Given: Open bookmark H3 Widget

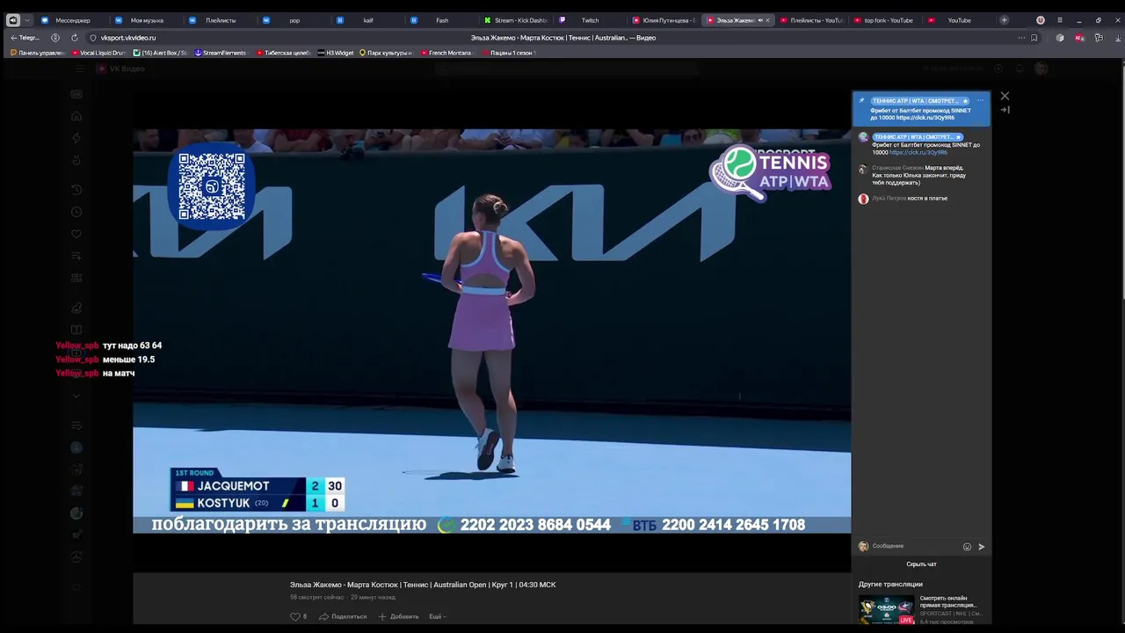Looking at the screenshot, I should click(336, 53).
